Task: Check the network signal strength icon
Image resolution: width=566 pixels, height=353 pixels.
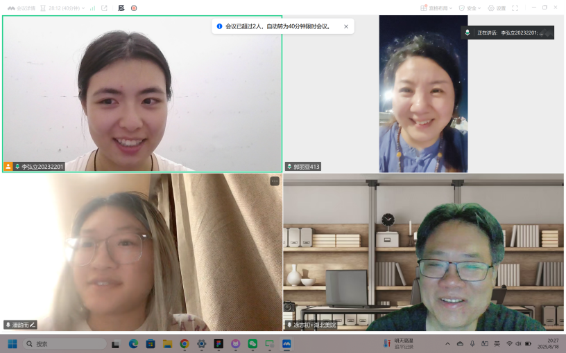Action: coord(92,8)
